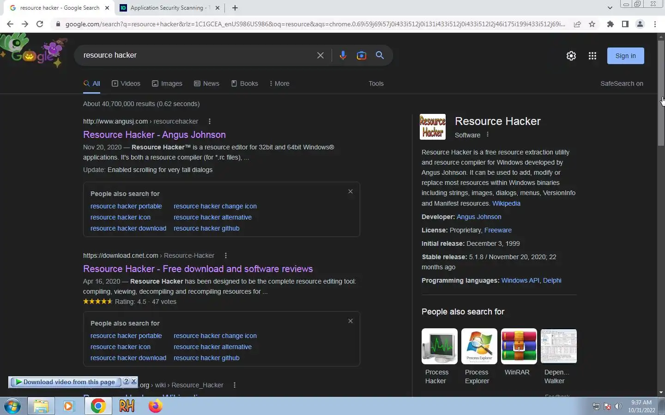Screen dimensions: 665x415
Task: Open Resource Hacker CNET download result
Action: (198, 269)
